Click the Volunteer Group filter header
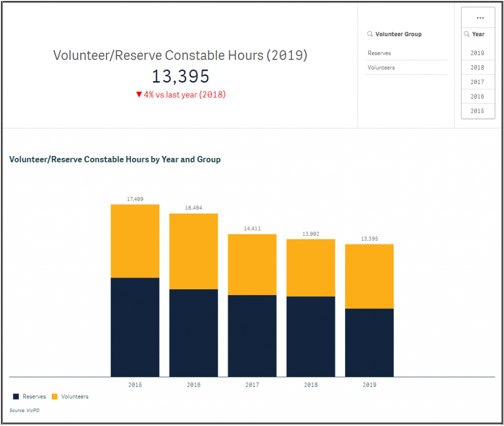This screenshot has height=426, width=504. [x=398, y=34]
